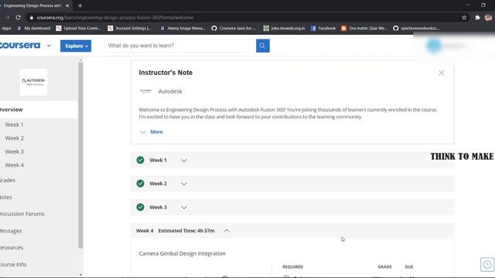
Task: Open the Coursera logo home link
Action: point(20,46)
